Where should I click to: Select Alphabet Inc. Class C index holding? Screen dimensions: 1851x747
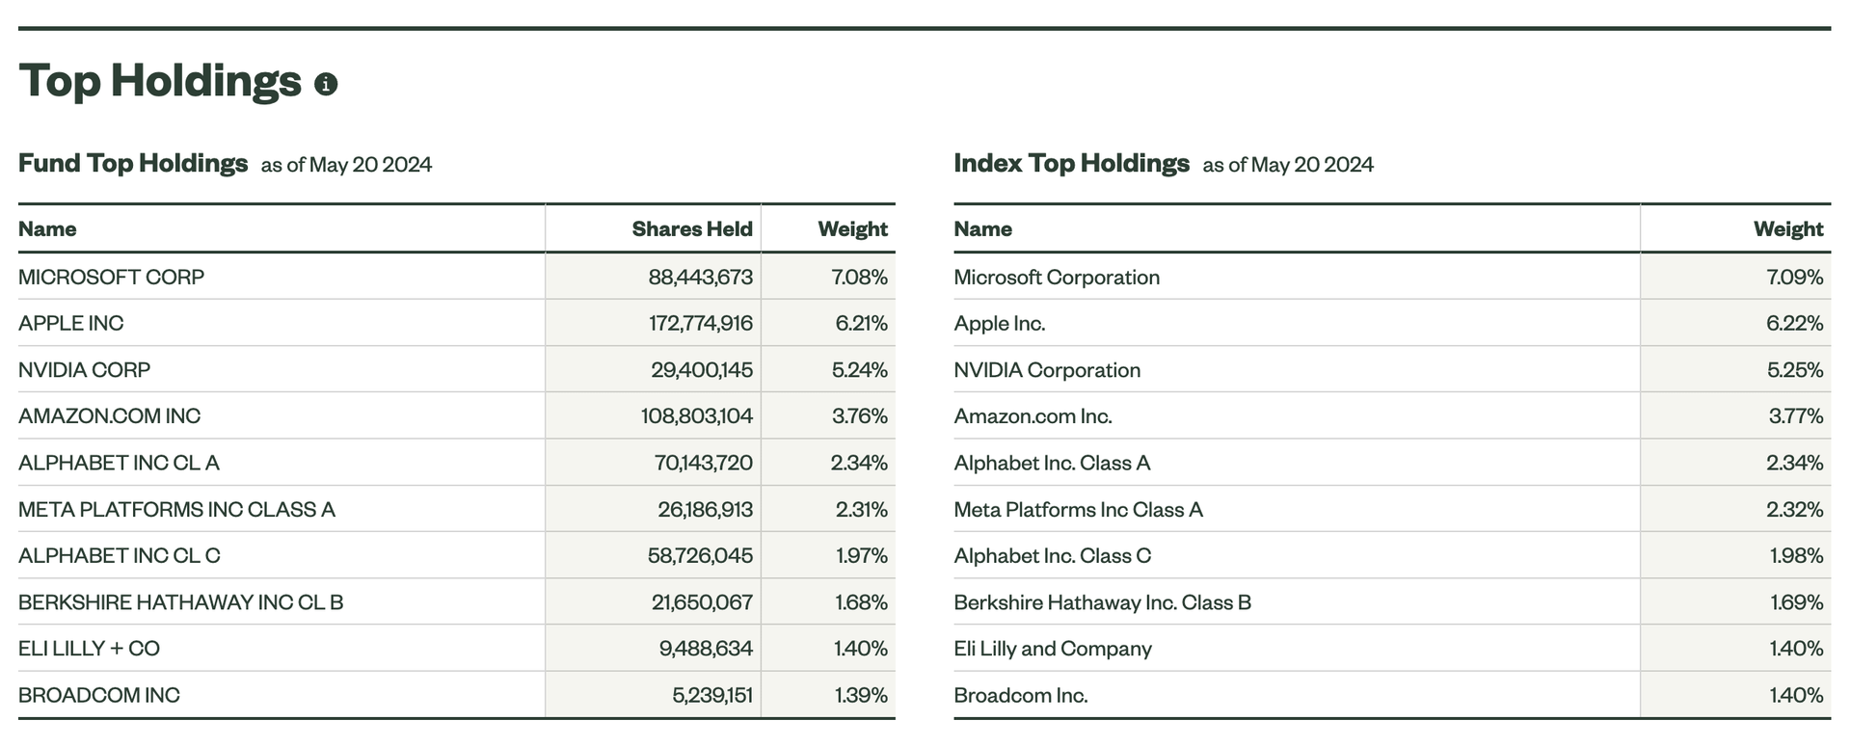pos(1052,556)
